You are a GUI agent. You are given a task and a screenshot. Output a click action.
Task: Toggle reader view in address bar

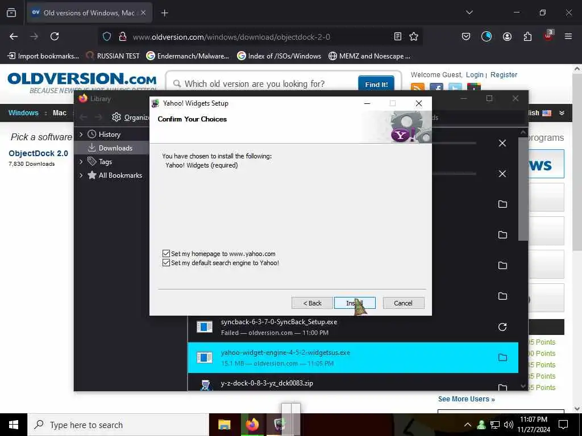point(397,36)
